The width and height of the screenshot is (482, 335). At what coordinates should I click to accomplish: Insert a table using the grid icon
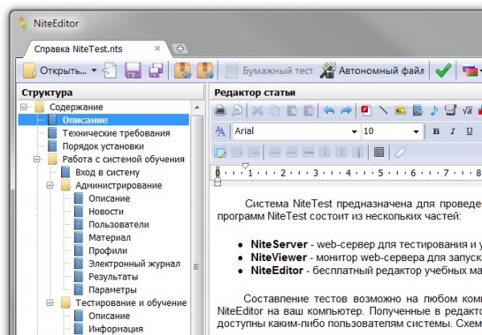379,152
